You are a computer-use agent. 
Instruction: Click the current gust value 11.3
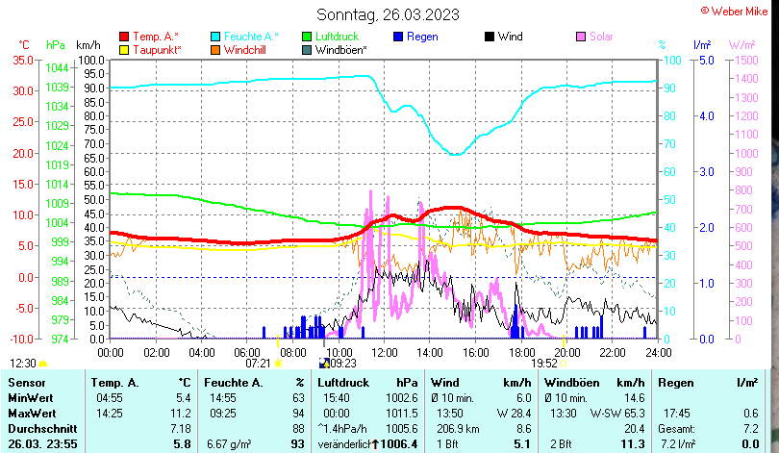tap(633, 444)
